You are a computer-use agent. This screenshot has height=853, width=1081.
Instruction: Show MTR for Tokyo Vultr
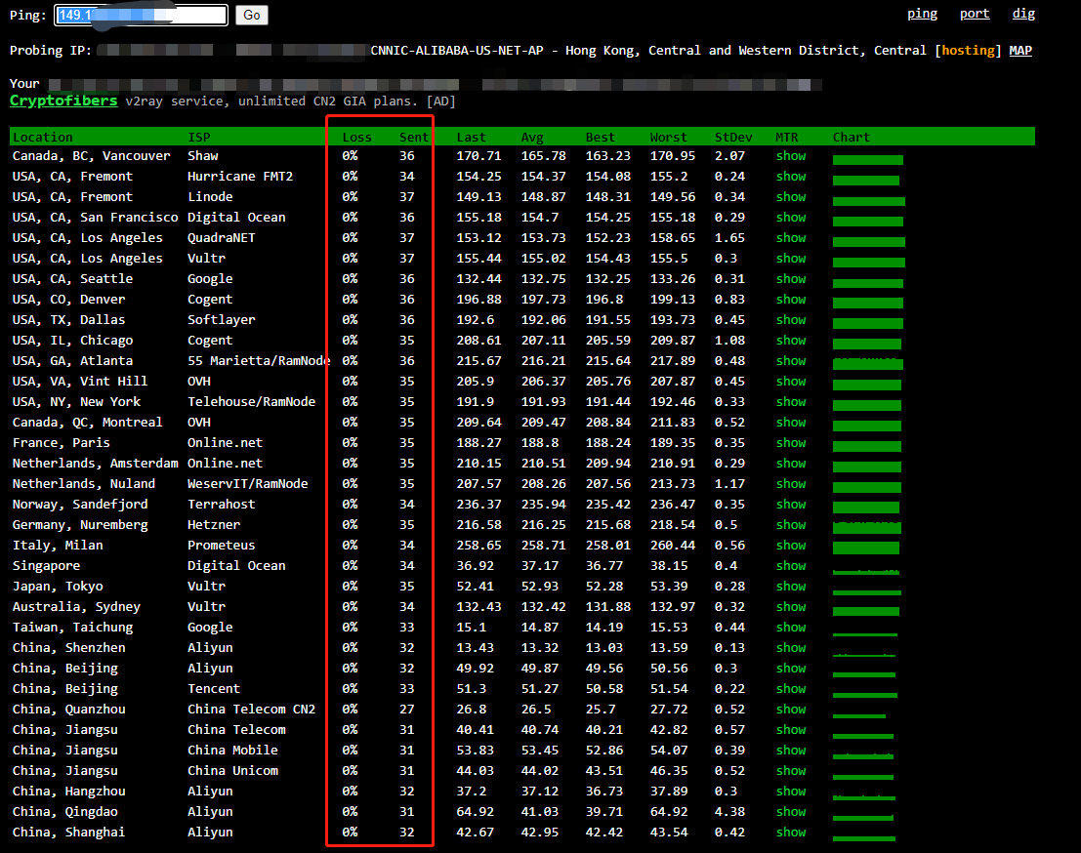791,587
